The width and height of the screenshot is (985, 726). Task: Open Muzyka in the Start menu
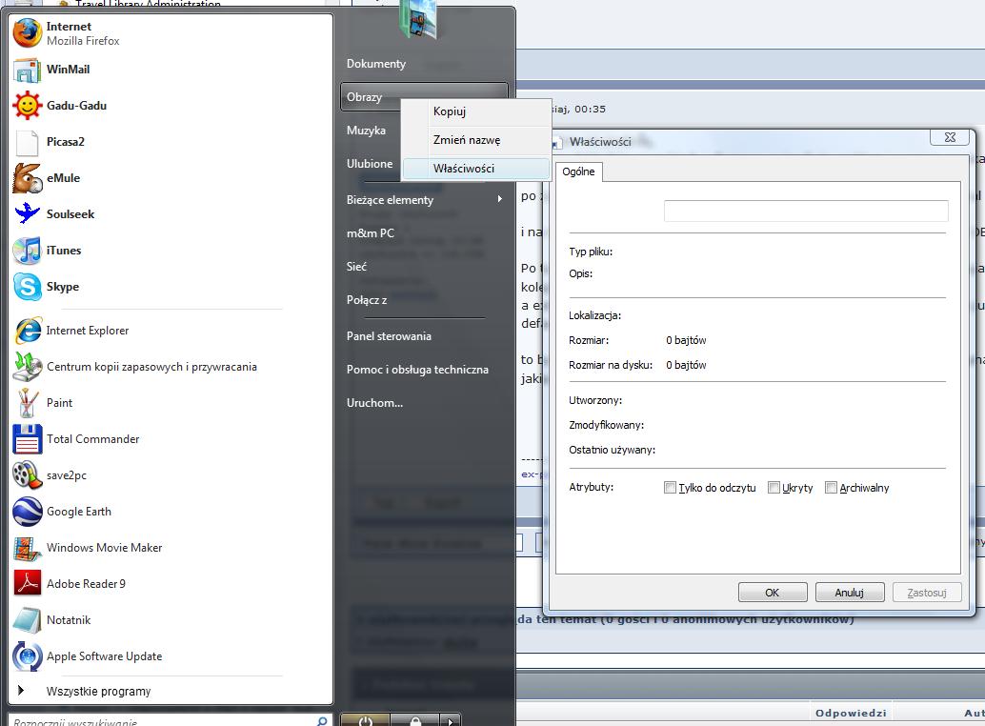tap(366, 131)
